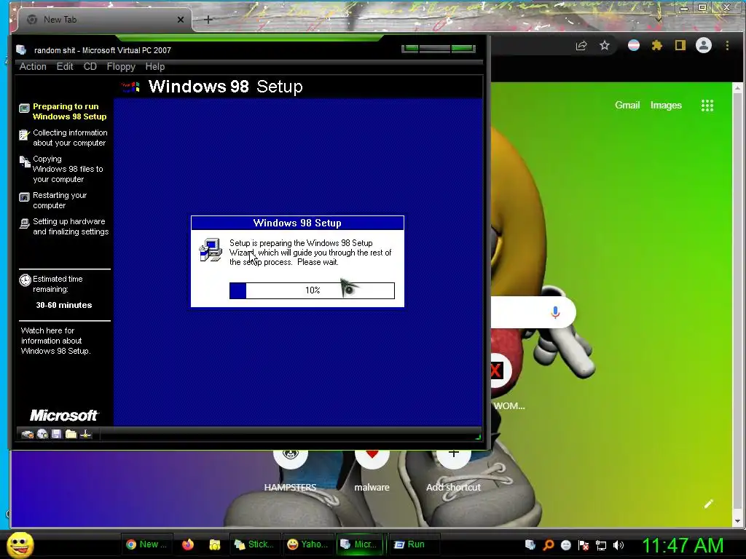Click the '30-60 minutes' estimate text
Image resolution: width=746 pixels, height=559 pixels.
click(64, 305)
